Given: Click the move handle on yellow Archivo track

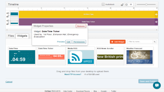Looking at the screenshot, I should tap(156, 14).
